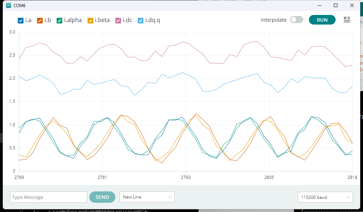
Task: Close the COM6 serial plotter window
Action: [352, 6]
